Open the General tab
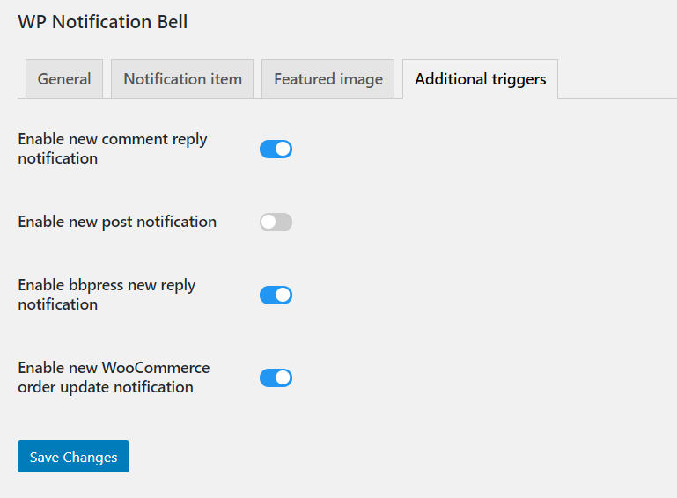 pyautogui.click(x=64, y=79)
